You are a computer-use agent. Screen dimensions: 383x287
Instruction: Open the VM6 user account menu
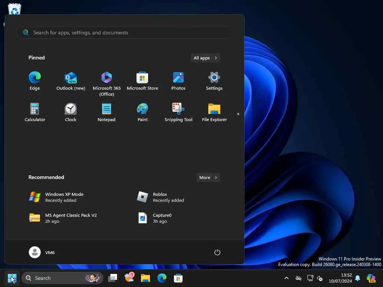click(x=42, y=252)
